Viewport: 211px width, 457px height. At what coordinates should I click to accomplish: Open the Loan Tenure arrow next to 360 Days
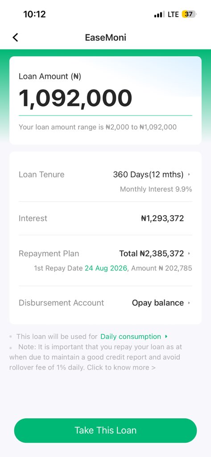(189, 174)
